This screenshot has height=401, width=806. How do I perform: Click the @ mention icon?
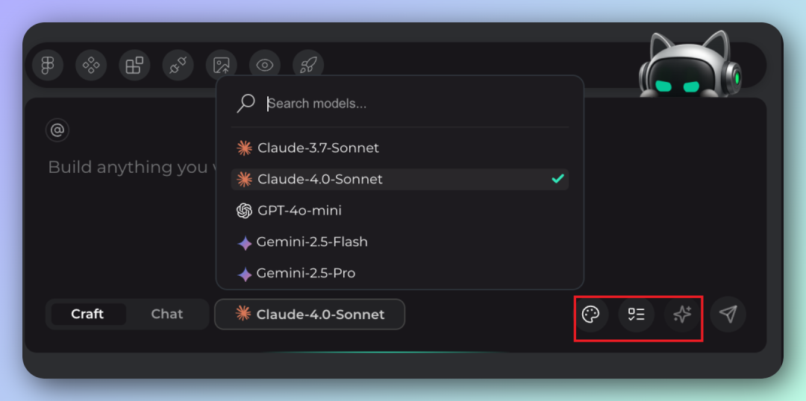coord(57,130)
